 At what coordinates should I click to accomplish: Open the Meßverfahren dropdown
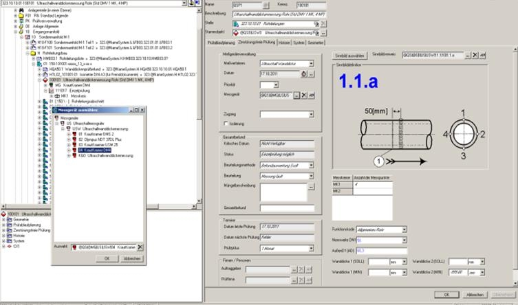pyautogui.click(x=311, y=64)
